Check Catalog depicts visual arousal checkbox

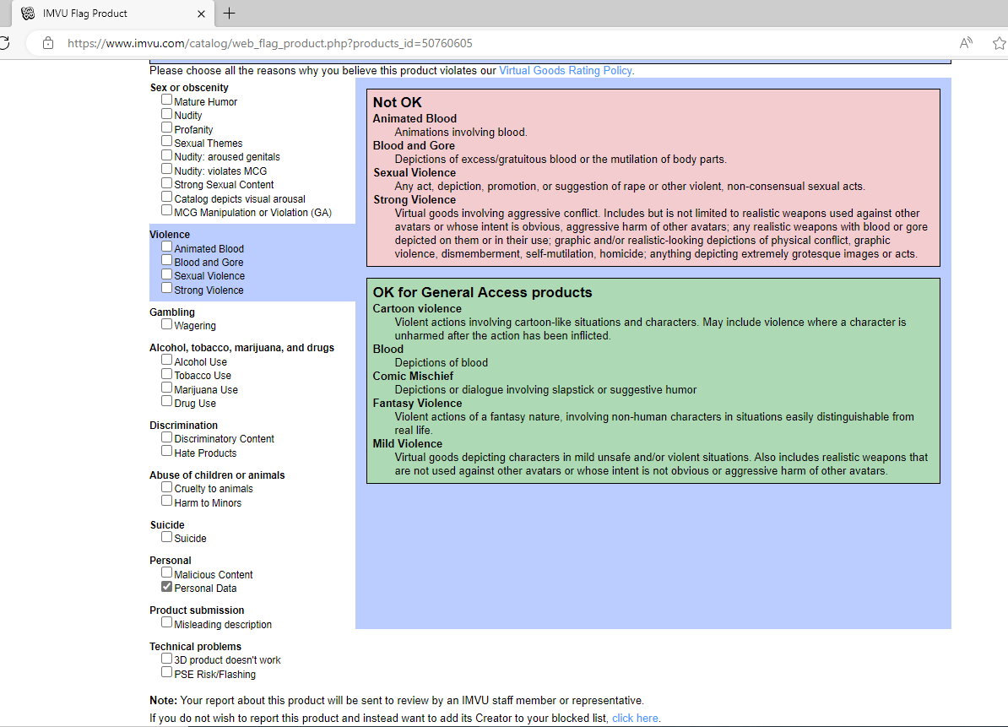point(166,197)
